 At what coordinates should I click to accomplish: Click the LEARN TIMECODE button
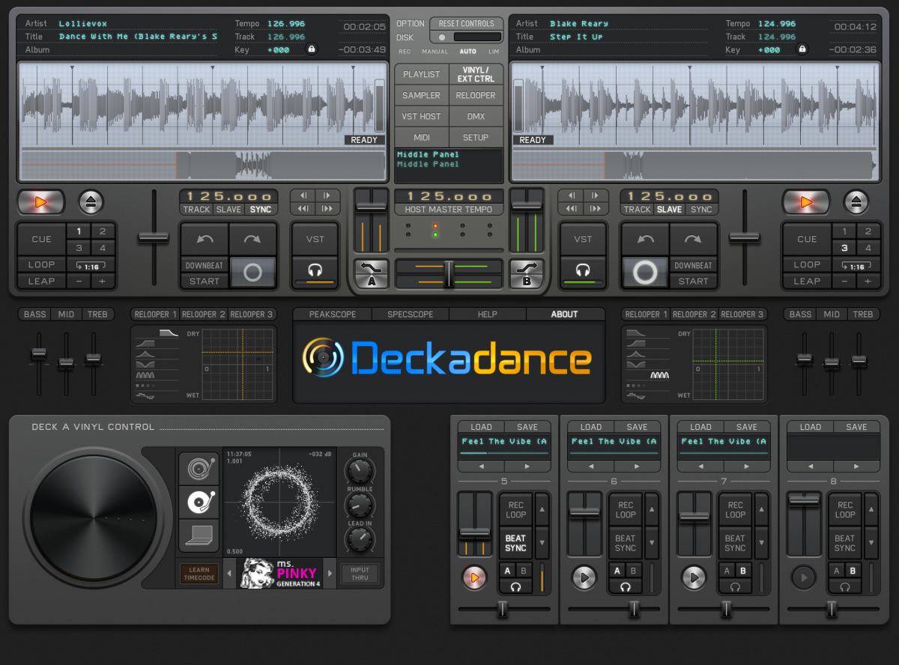tap(199, 574)
